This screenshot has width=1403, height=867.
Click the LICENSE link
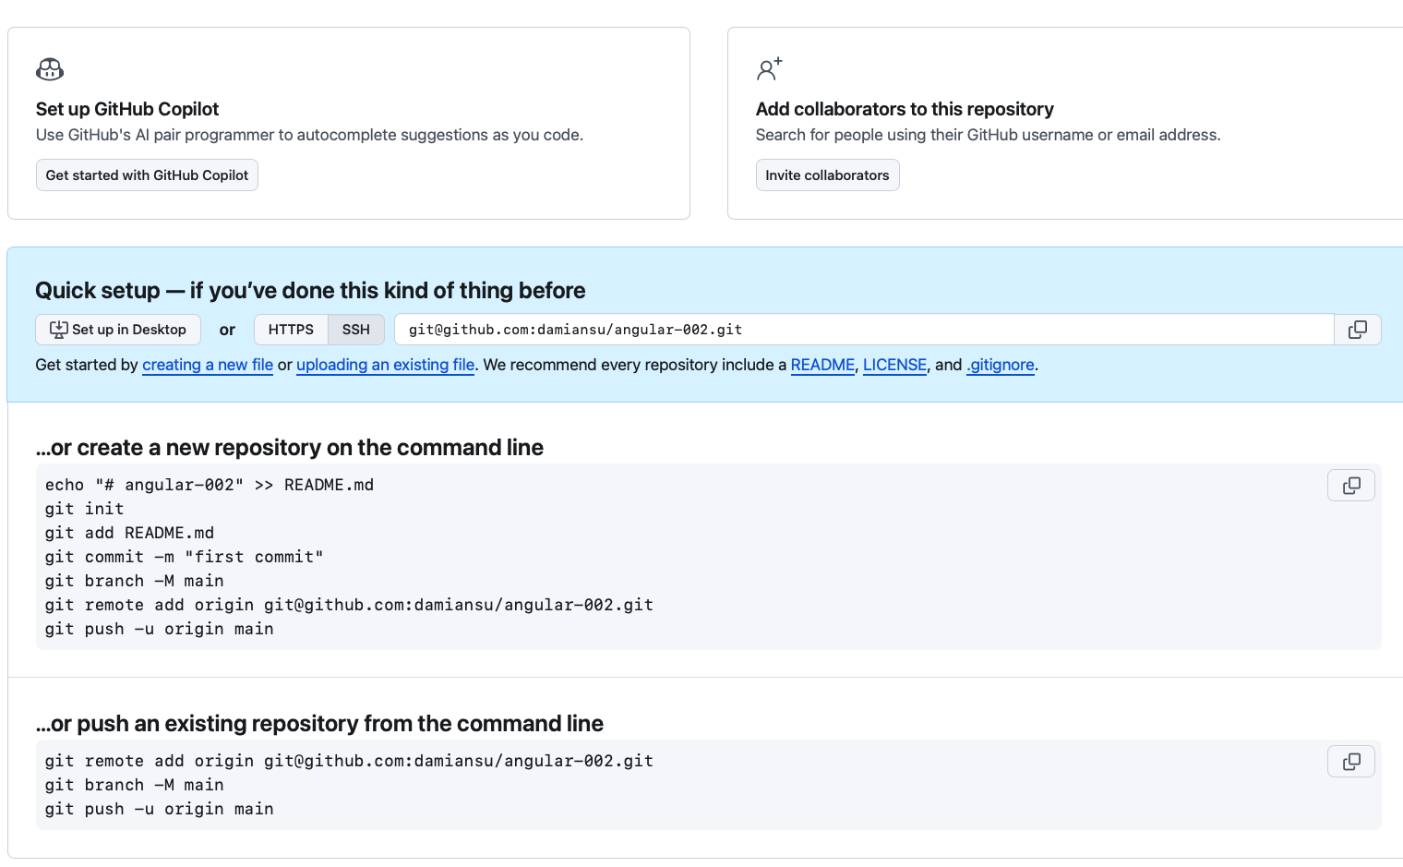(894, 365)
